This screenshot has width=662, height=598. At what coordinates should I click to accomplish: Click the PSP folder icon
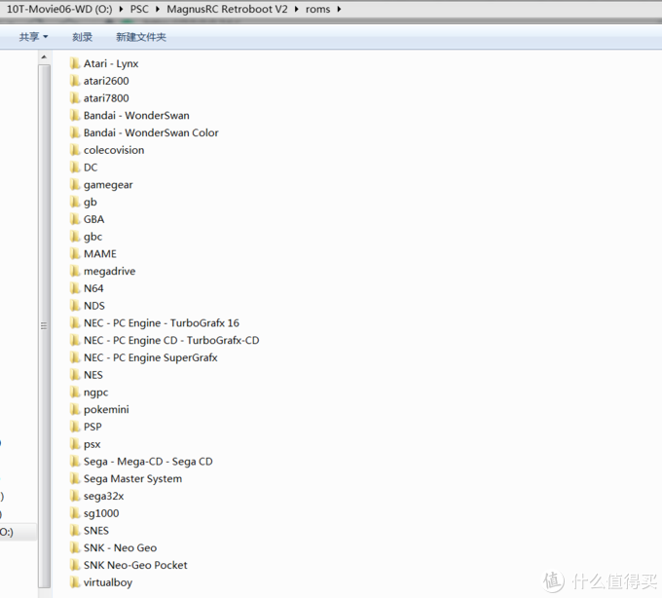75,427
